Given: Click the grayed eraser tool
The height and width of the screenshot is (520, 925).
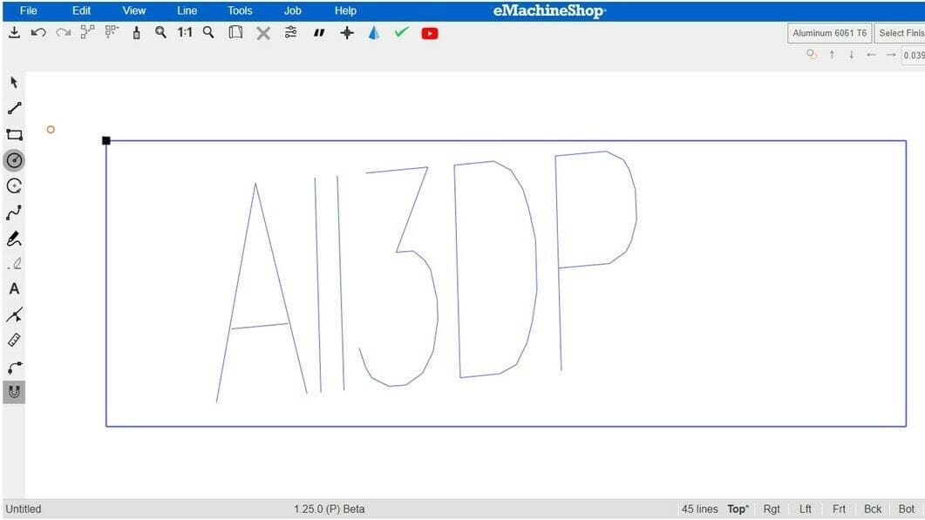Looking at the screenshot, I should coord(16,264).
